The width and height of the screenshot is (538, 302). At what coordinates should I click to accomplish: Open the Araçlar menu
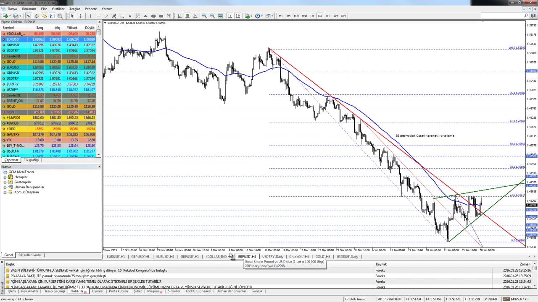point(74,9)
